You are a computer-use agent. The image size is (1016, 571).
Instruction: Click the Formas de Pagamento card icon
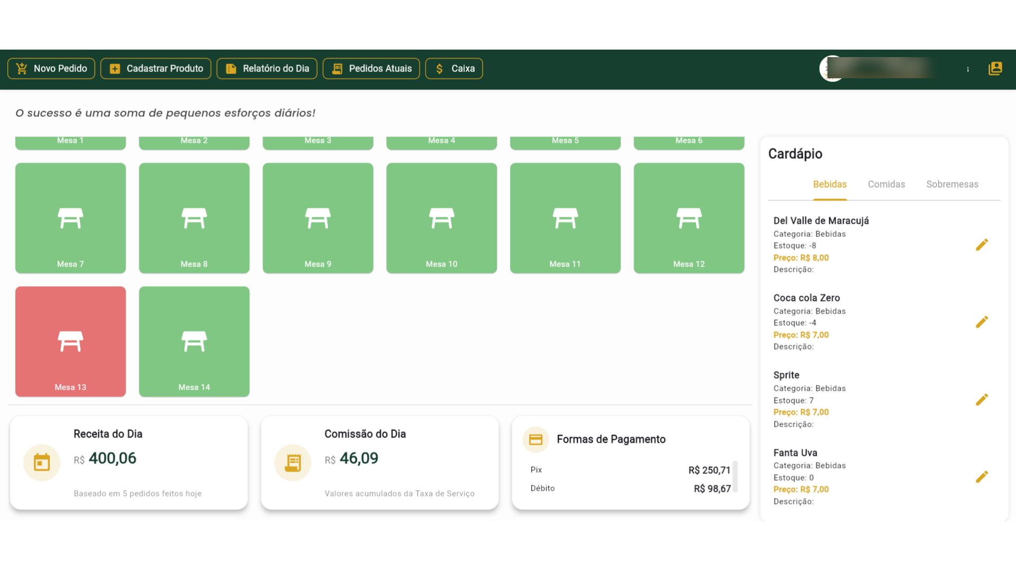536,439
